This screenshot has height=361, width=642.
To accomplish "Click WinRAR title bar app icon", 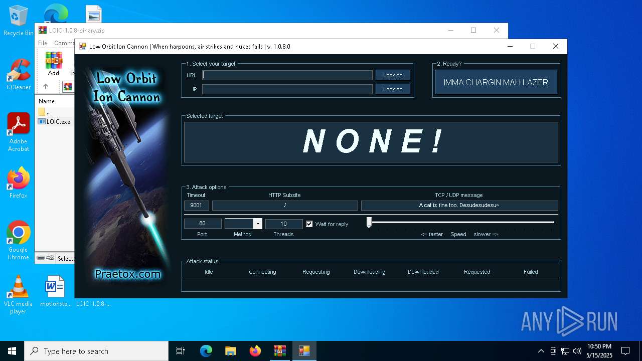I will (x=43, y=31).
